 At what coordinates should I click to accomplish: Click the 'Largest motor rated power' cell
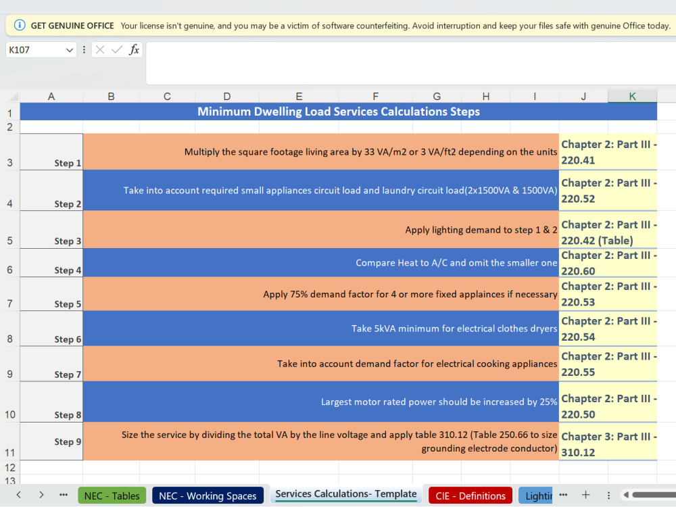pos(320,402)
